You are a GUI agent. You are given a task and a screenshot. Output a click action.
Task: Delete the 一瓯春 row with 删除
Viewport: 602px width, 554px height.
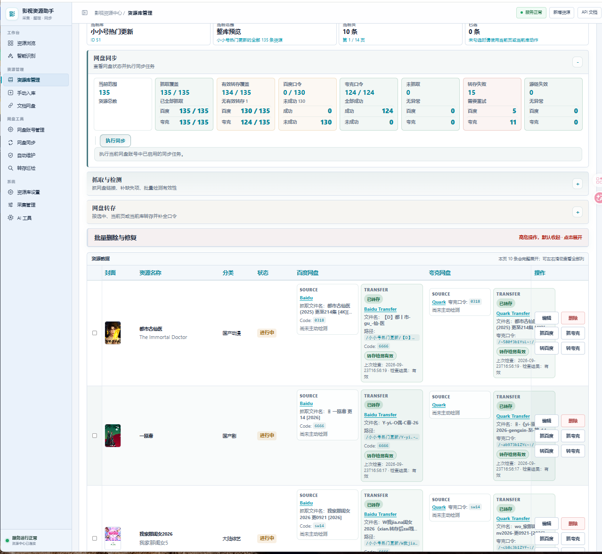click(x=573, y=421)
